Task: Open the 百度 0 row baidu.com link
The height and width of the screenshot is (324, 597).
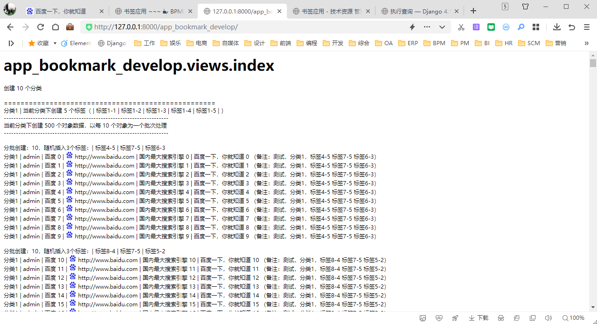Action: pos(104,157)
